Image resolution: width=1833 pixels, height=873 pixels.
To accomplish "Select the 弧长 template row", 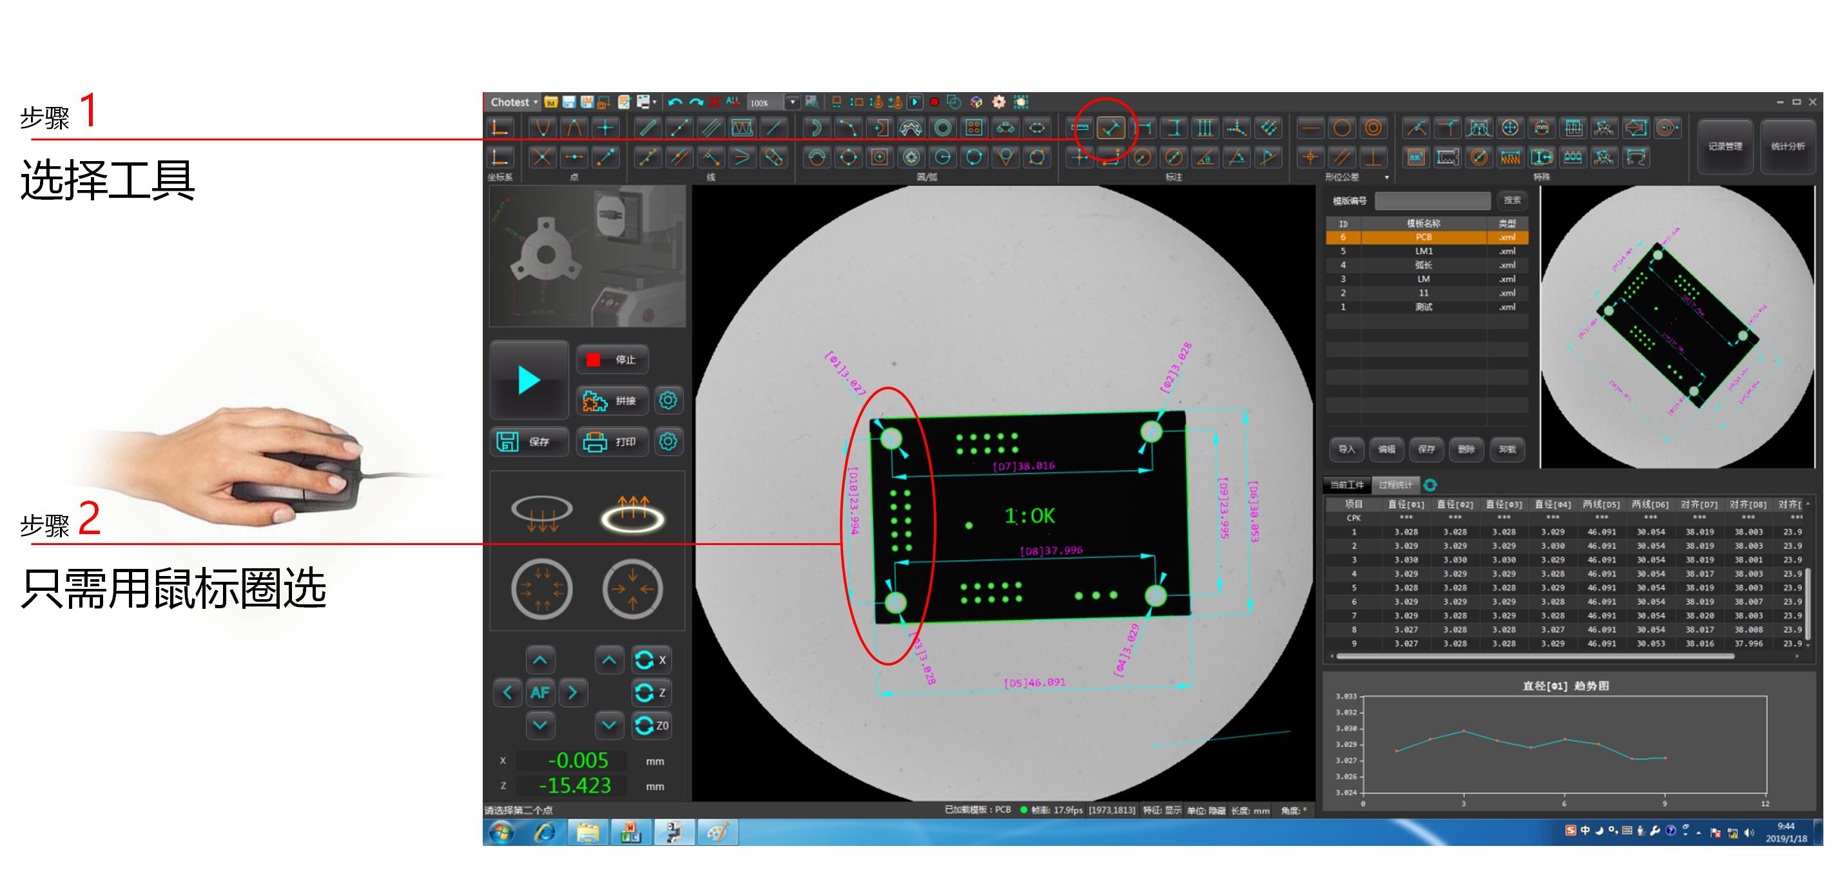I will pos(1427,265).
